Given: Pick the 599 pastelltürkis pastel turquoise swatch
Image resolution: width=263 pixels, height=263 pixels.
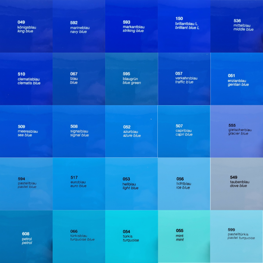Looking at the screenshot, I should coord(237,237).
